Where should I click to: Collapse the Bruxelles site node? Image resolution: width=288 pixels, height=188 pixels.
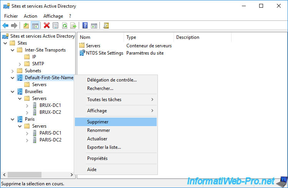coord(13,92)
